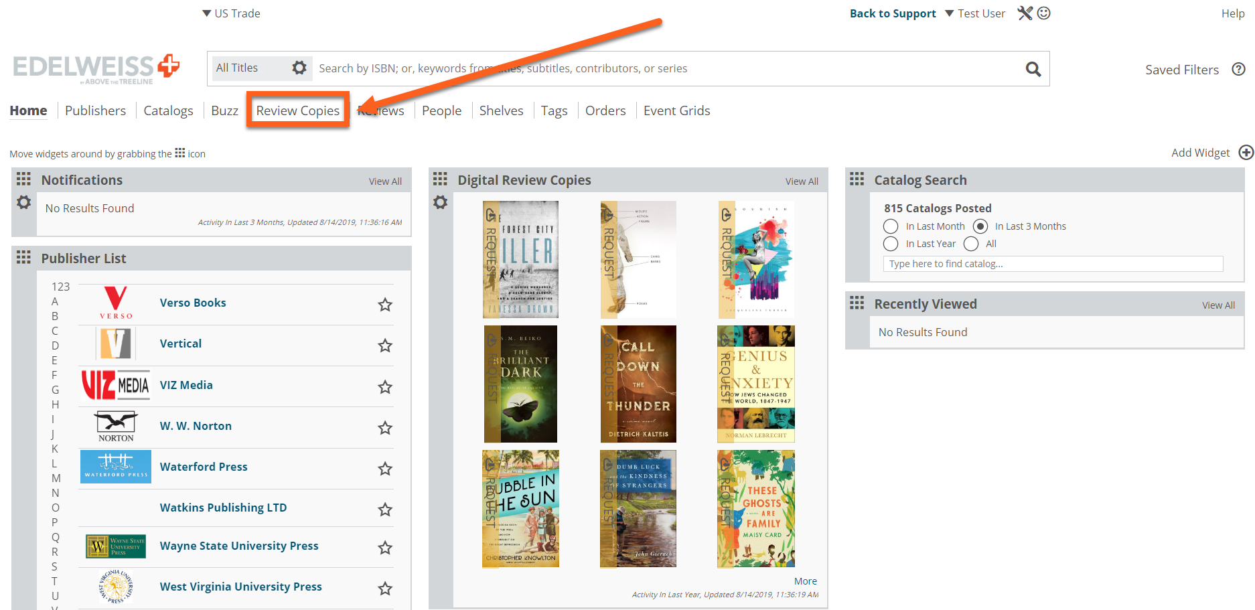This screenshot has width=1255, height=610.
Task: Star West Virginia University Press
Action: (385, 589)
